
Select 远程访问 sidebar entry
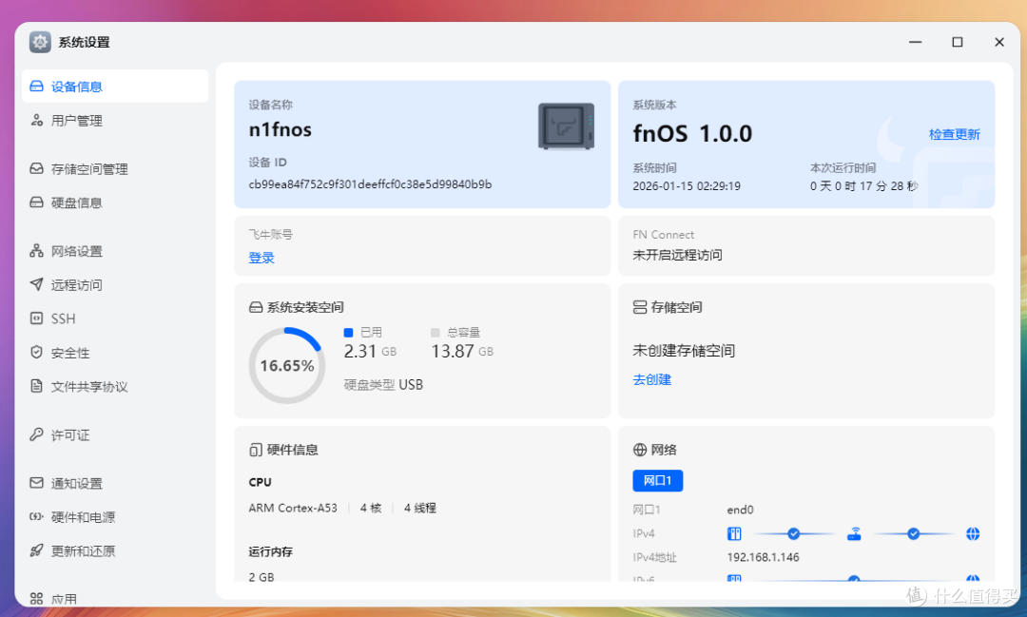[x=115, y=285]
